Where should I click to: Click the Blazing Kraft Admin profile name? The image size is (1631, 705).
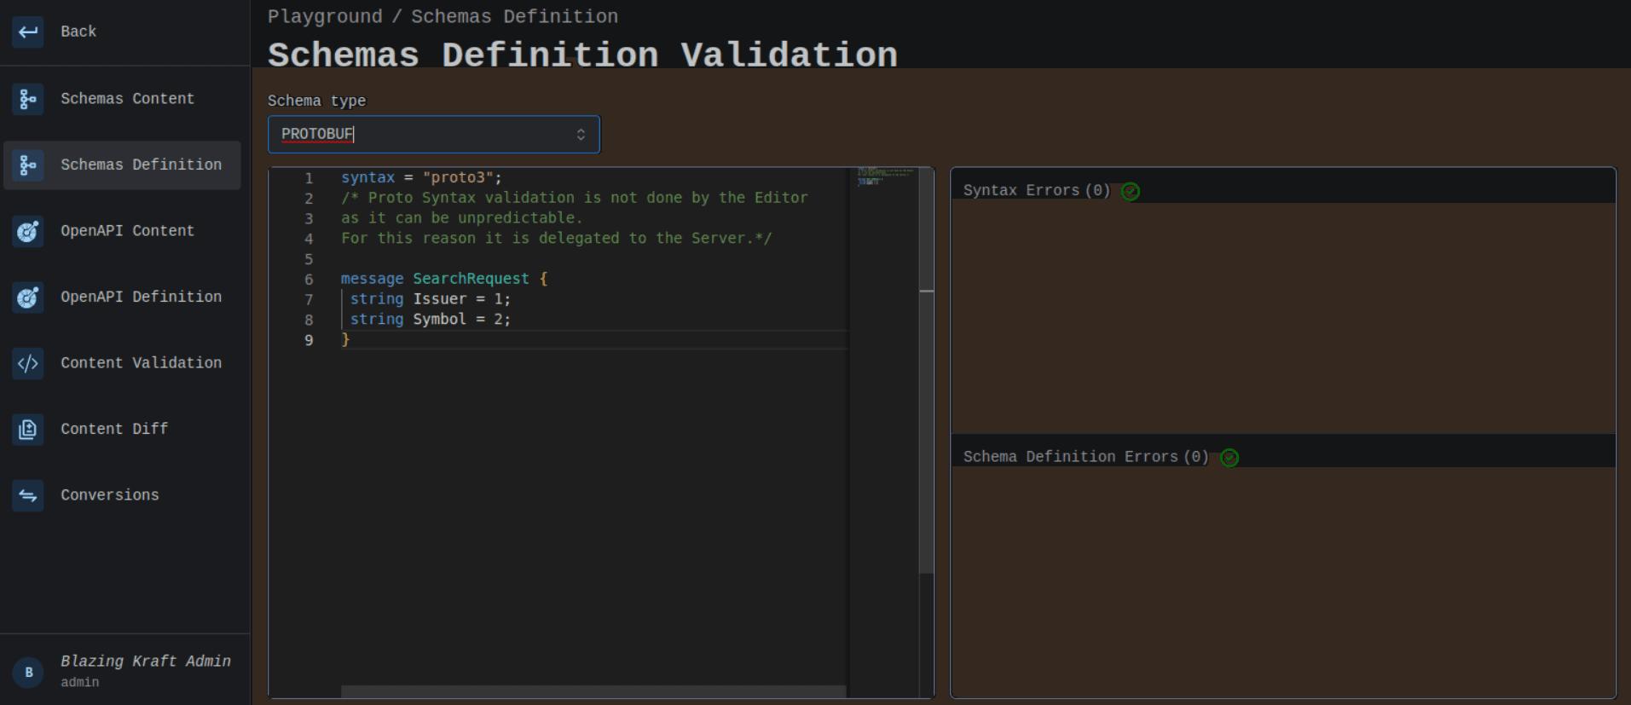(146, 662)
